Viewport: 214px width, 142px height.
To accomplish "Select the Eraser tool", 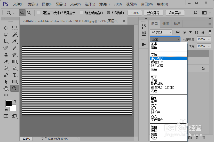I will click(x=6, y=62).
